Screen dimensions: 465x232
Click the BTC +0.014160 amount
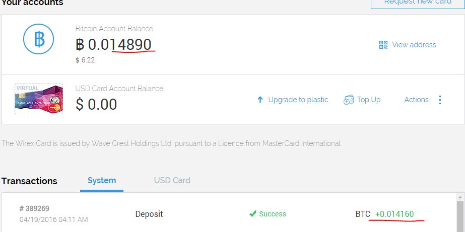(x=384, y=214)
